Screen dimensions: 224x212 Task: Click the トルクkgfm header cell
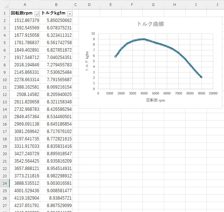(x=53, y=13)
